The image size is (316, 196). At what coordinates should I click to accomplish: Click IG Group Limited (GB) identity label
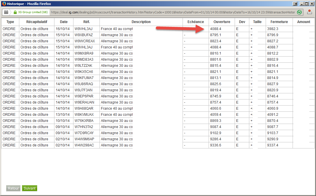pos(33,12)
